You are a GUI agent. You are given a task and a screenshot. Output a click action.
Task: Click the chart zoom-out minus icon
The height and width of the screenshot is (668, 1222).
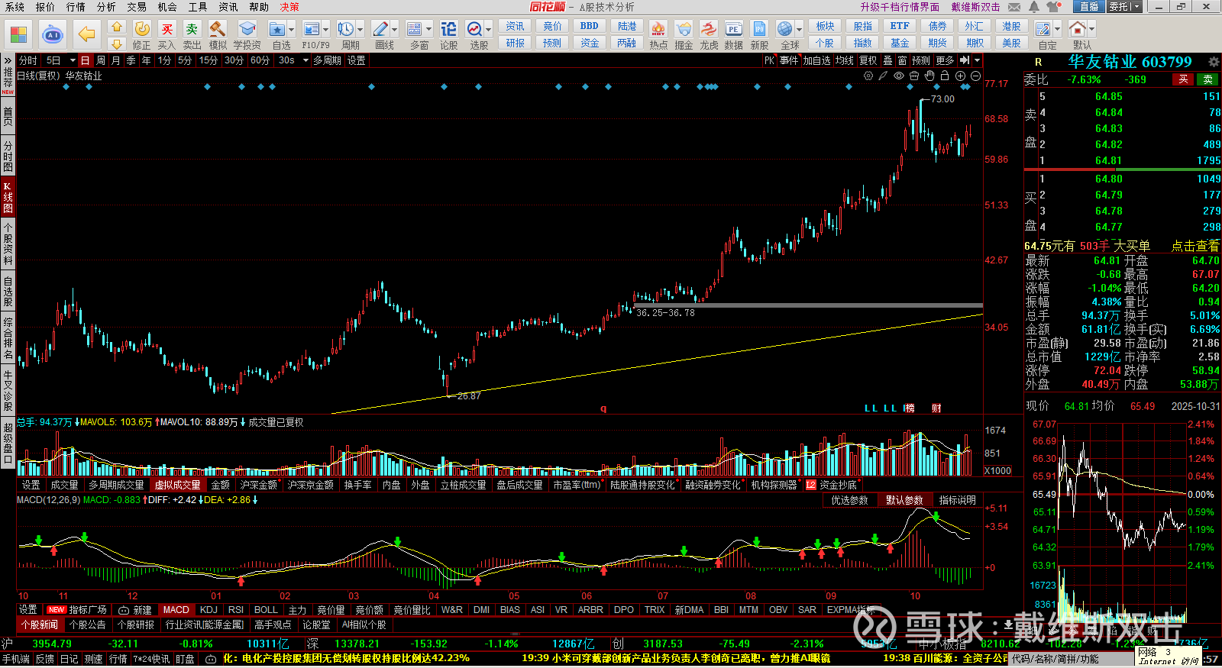975,76
